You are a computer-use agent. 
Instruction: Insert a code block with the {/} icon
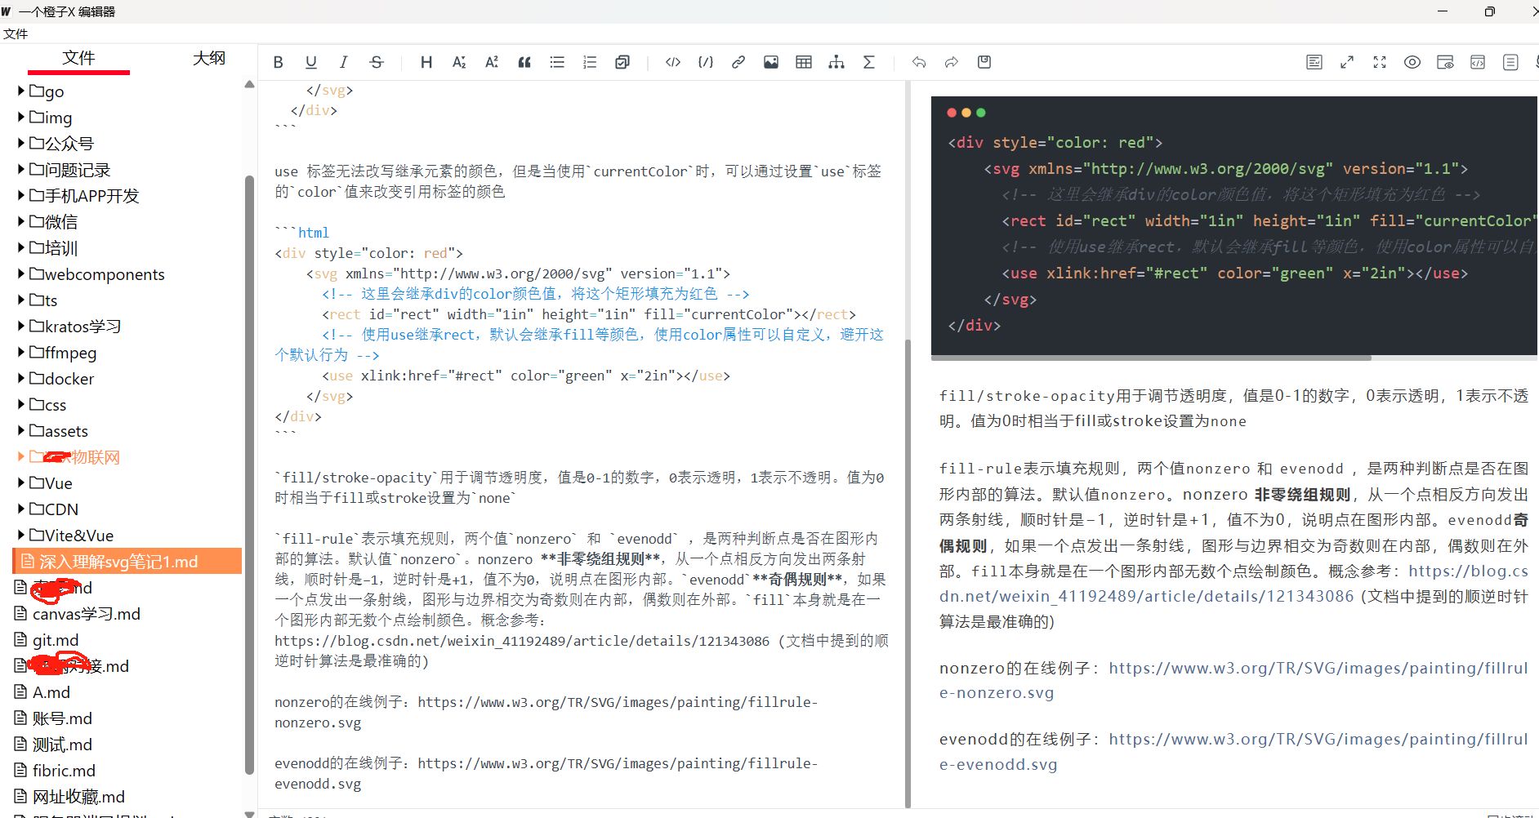(706, 62)
